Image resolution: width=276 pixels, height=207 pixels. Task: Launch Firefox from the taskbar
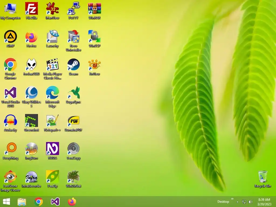(72, 202)
